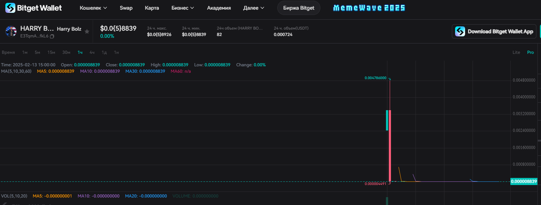
Task: Click the VOLUME: 0.000000000 label
Action: coord(195,196)
